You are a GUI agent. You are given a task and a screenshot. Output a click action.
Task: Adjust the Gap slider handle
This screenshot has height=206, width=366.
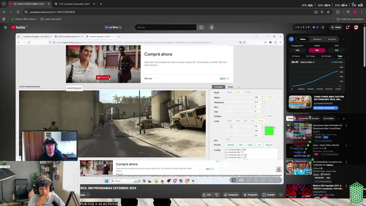(x=239, y=112)
